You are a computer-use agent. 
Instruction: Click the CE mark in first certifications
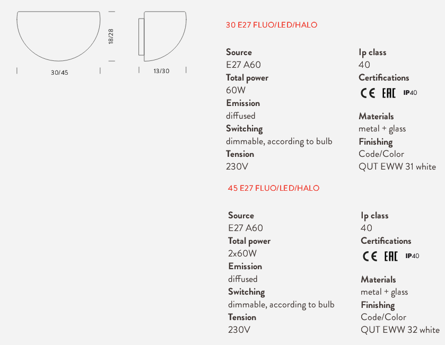(368, 93)
